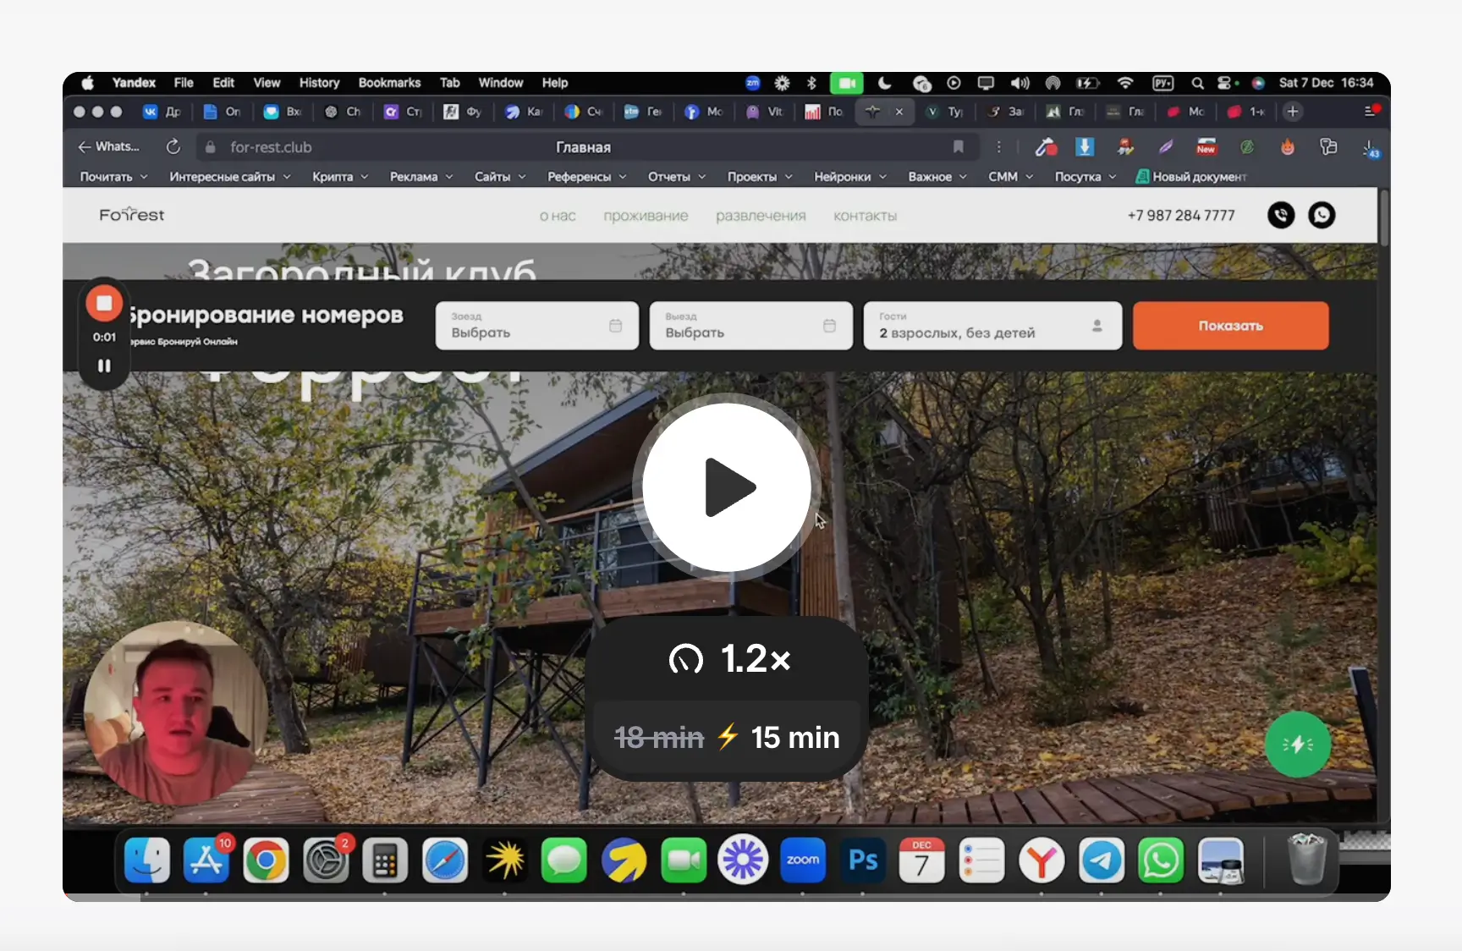The height and width of the screenshot is (951, 1462).
Task: Expand the Посутка bookmarks folder
Action: point(1086,177)
